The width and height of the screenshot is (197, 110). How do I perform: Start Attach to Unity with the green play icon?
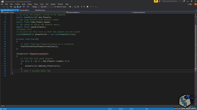[55, 7]
